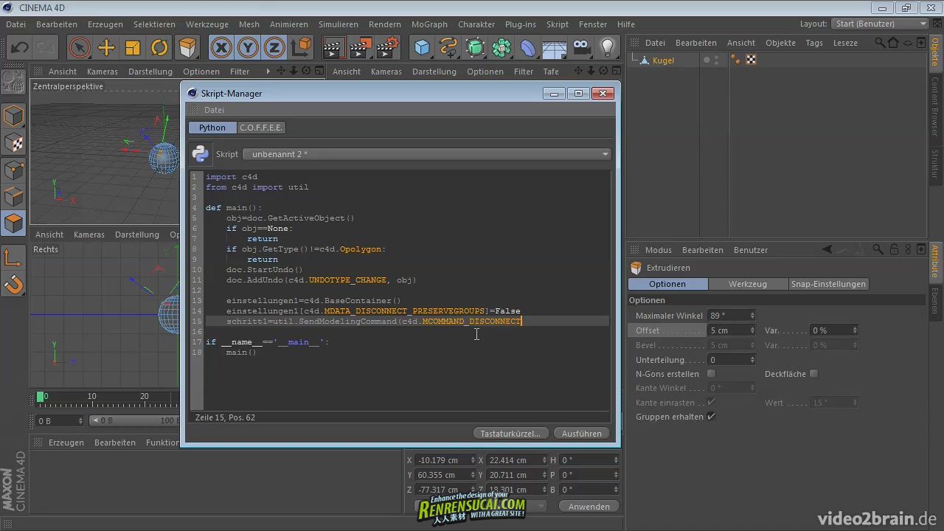Switch the coordinate system icon
944x531 pixels.
pos(302,48)
